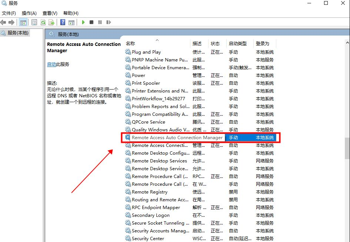This screenshot has height=242, width=350.
Task: Open the 操作(A) menu
Action: (29, 13)
